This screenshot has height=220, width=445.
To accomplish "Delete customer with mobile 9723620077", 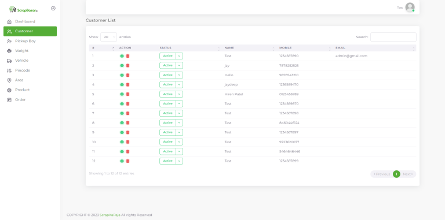I will click(127, 142).
